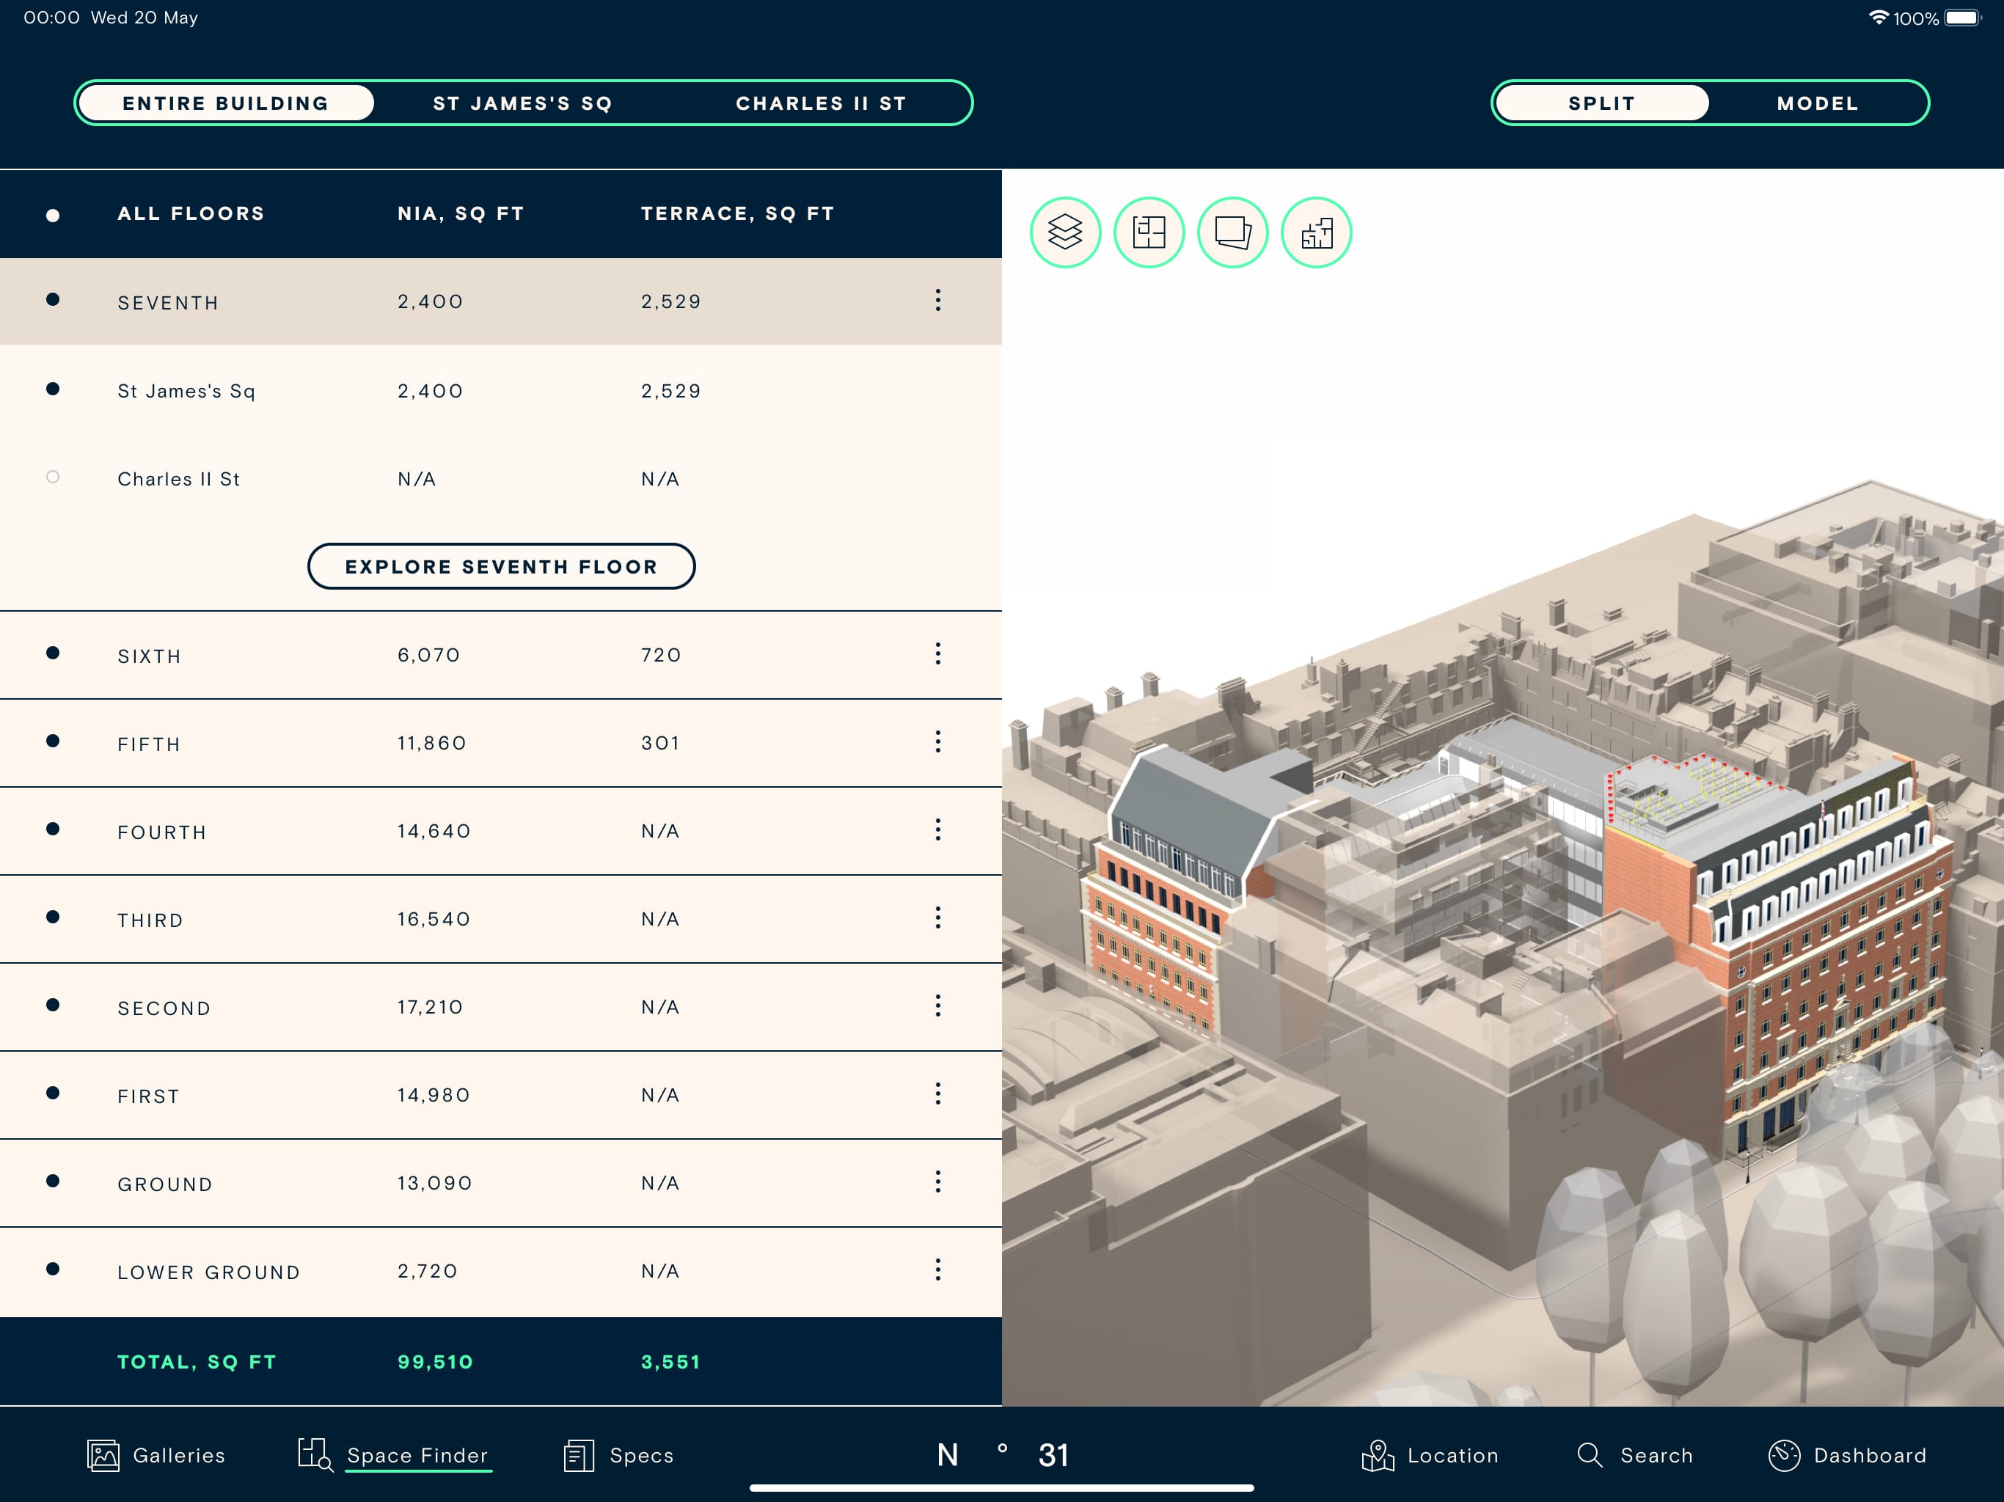
Task: Click the building massing view icon
Action: pyautogui.click(x=1317, y=232)
